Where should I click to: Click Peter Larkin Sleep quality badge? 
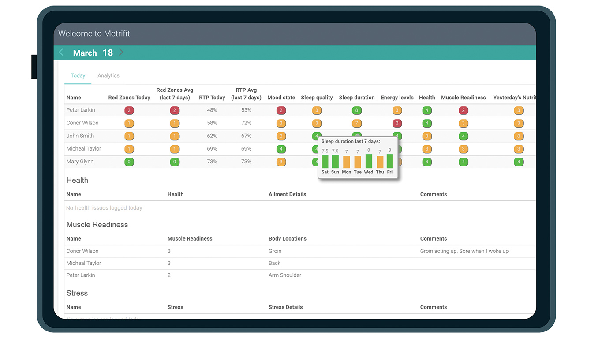[x=317, y=110]
